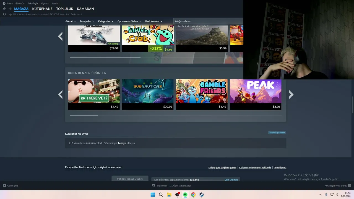Open the Özel Kısımlar dropdown
The image size is (354, 199).
coord(154,21)
